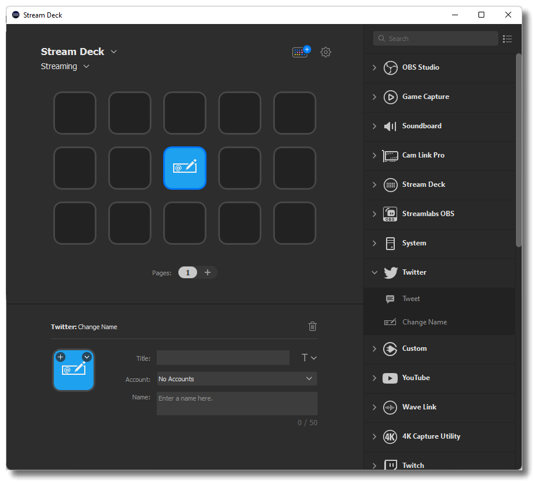Go to page 1
Image resolution: width=534 pixels, height=482 pixels.
[x=188, y=272]
